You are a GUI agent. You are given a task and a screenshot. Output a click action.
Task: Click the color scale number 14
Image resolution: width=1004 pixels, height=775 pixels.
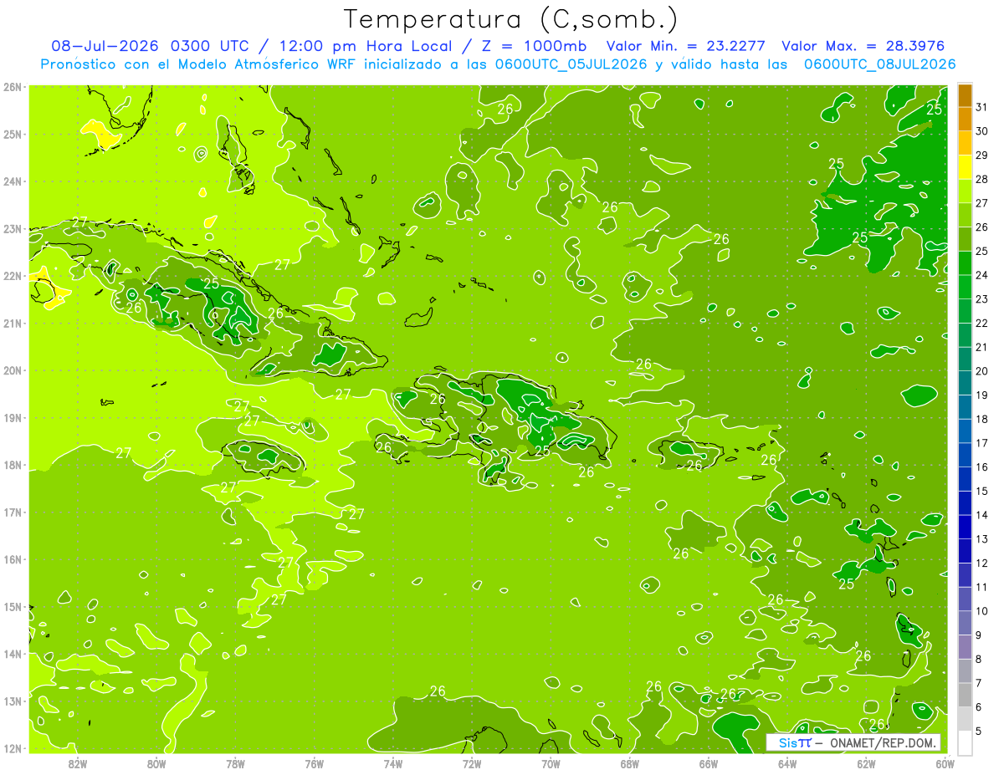981,515
